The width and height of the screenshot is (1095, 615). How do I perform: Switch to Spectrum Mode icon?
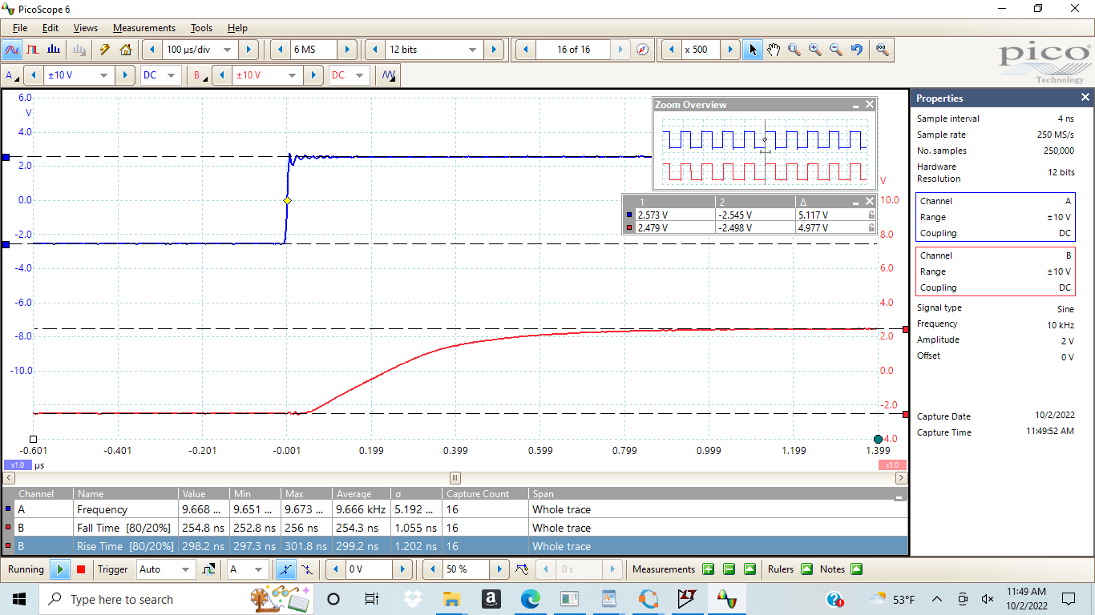point(55,50)
